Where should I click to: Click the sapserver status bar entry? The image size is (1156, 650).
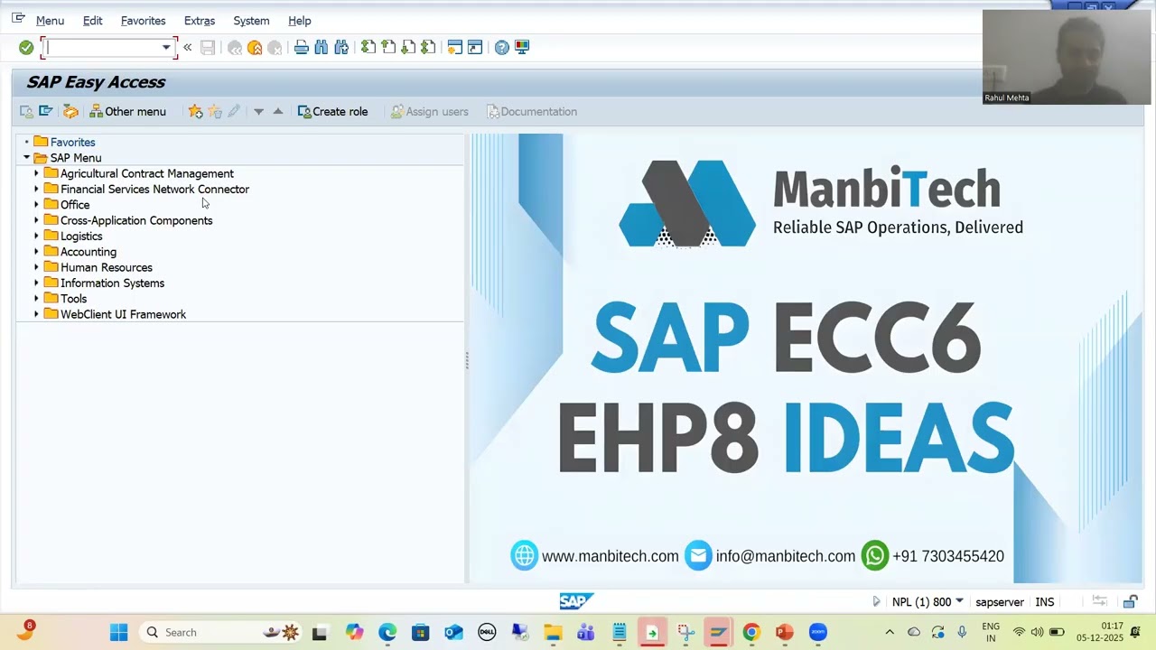coord(1000,602)
